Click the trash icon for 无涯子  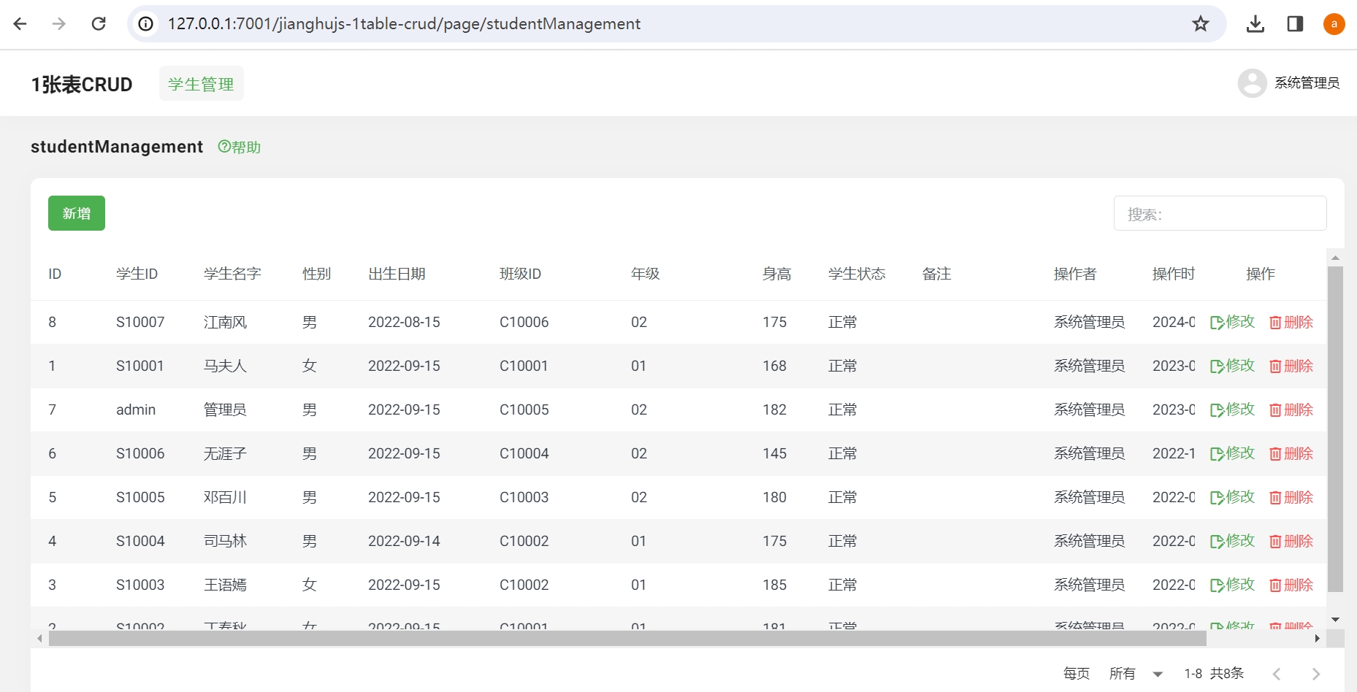1275,454
